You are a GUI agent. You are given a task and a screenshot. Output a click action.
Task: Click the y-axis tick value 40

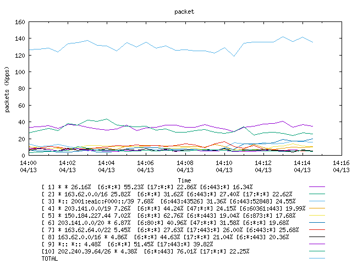tap(21, 122)
